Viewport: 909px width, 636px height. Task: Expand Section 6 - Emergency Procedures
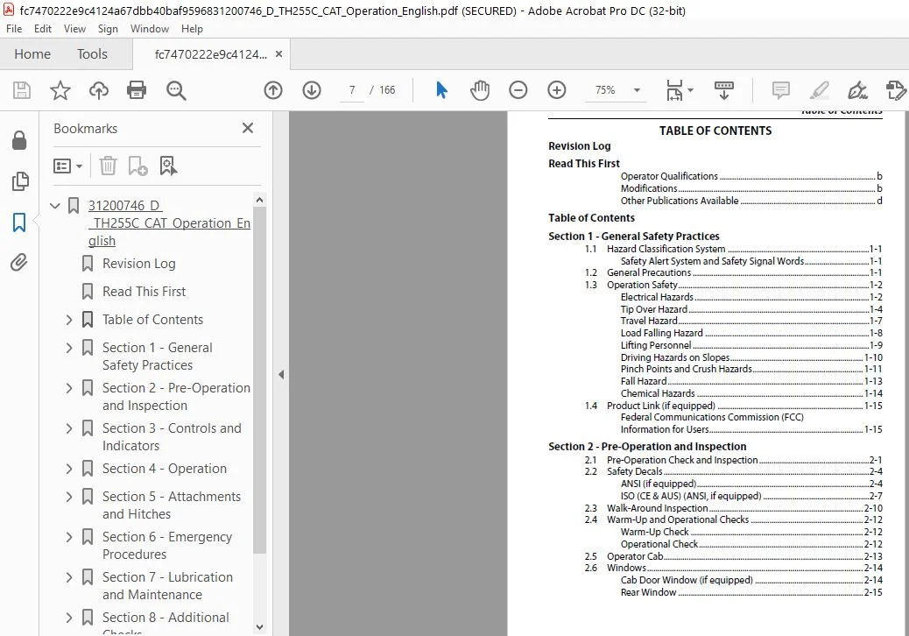(x=69, y=537)
